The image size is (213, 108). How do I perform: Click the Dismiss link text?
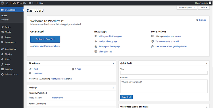tap(202, 20)
